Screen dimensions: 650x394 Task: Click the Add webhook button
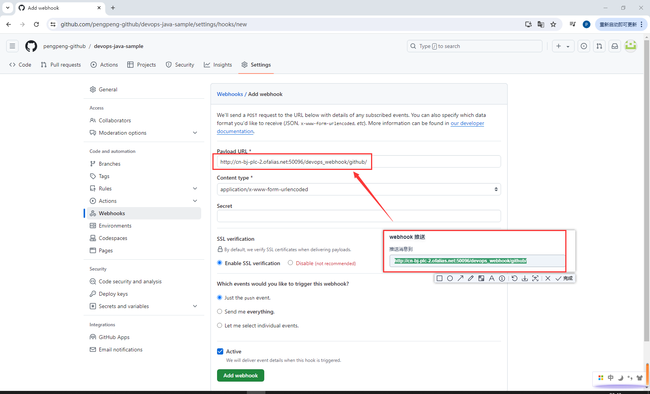pos(241,375)
